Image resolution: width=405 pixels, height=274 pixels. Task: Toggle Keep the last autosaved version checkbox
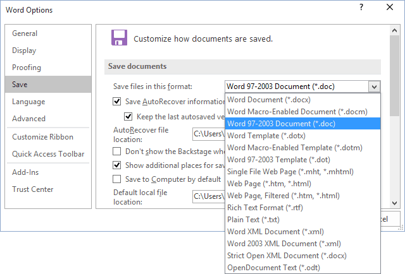click(128, 117)
